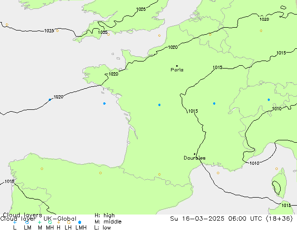This screenshot has height=230, width=297.
Task: Click the orange marker north of Corsica
Action: tap(276, 169)
